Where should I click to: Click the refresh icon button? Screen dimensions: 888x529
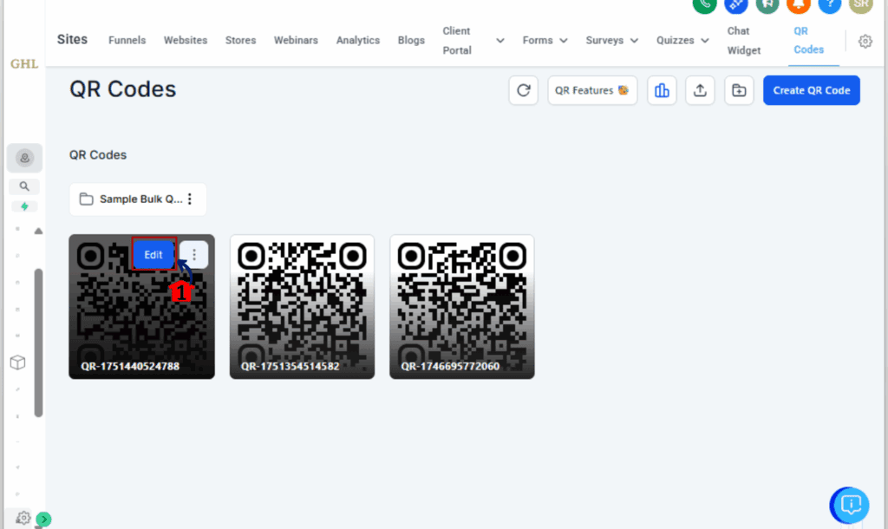coord(523,90)
